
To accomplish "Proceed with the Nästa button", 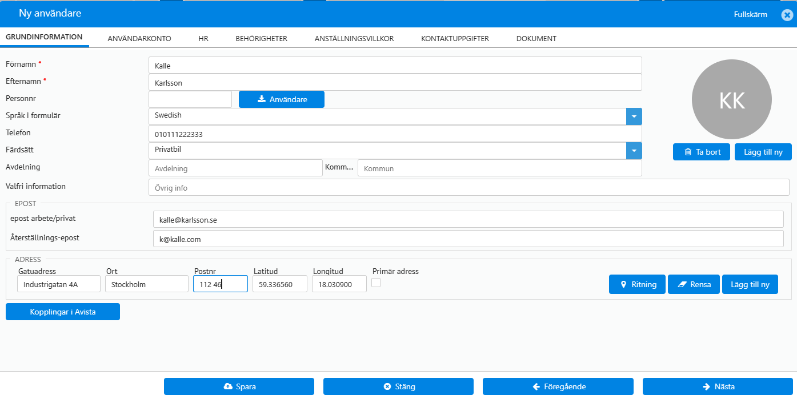I will [718, 386].
